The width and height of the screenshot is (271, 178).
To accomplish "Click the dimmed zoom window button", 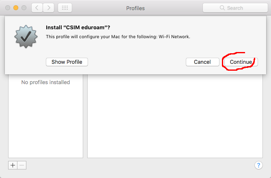I will click(24, 8).
